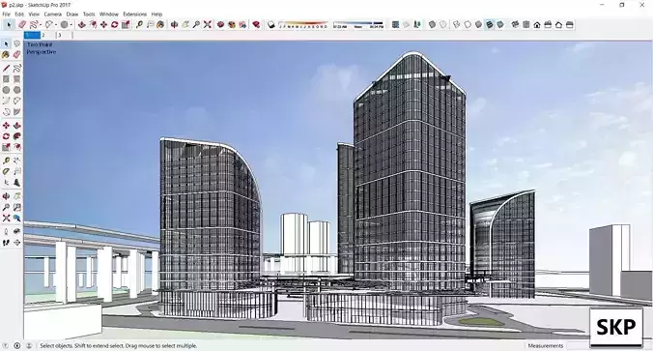Open the Camera menu

coord(53,15)
